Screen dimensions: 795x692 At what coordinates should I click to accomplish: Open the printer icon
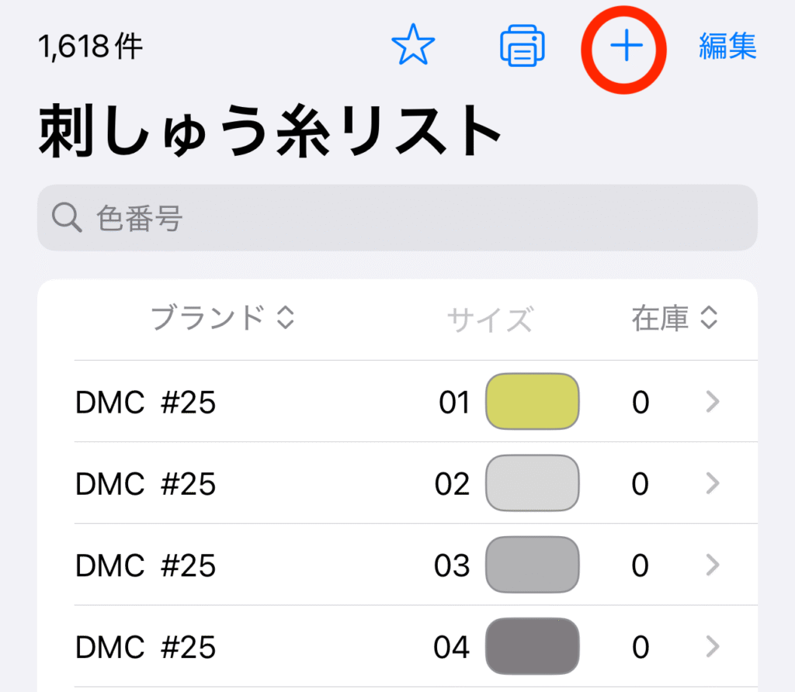tap(522, 46)
